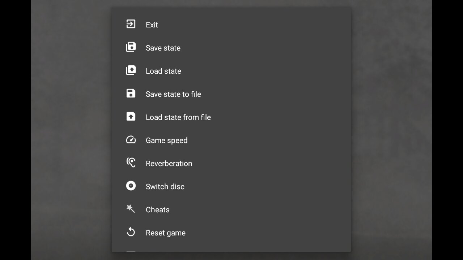Viewport: 463px width, 260px height.
Task: Click the Load state from file icon
Action: (131, 117)
